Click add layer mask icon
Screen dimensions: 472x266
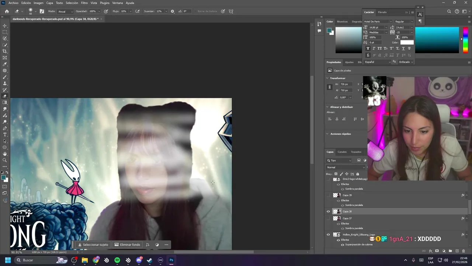[x=437, y=251]
